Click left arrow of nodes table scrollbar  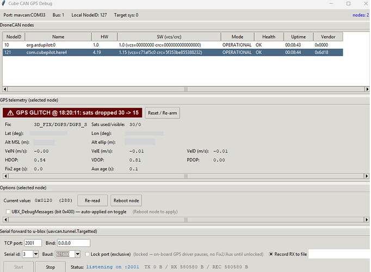point(5,89)
